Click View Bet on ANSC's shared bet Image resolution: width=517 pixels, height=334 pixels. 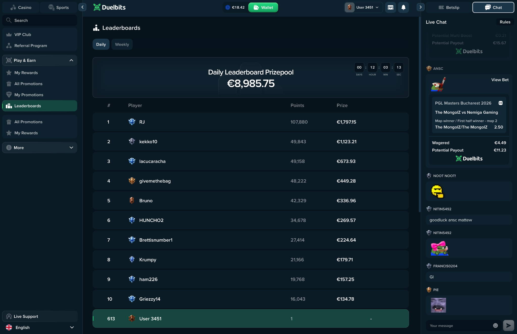(x=500, y=80)
